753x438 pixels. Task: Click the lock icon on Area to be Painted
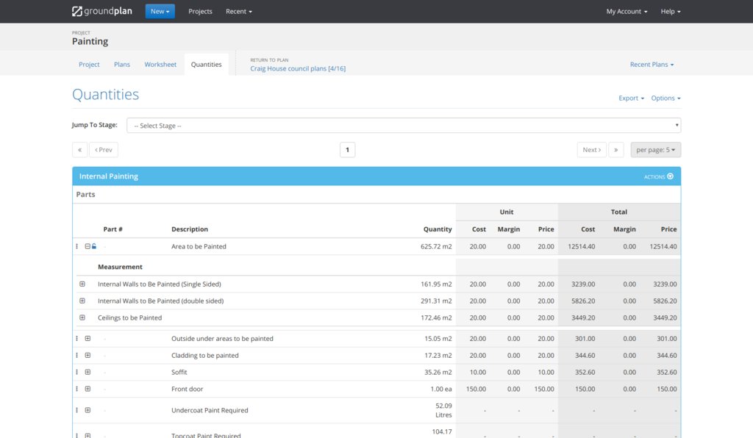click(x=94, y=247)
